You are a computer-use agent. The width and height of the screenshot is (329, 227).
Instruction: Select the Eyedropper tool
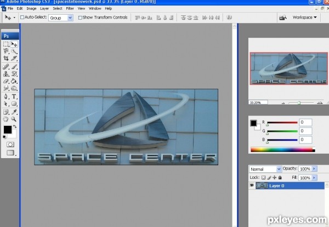coord(14,112)
